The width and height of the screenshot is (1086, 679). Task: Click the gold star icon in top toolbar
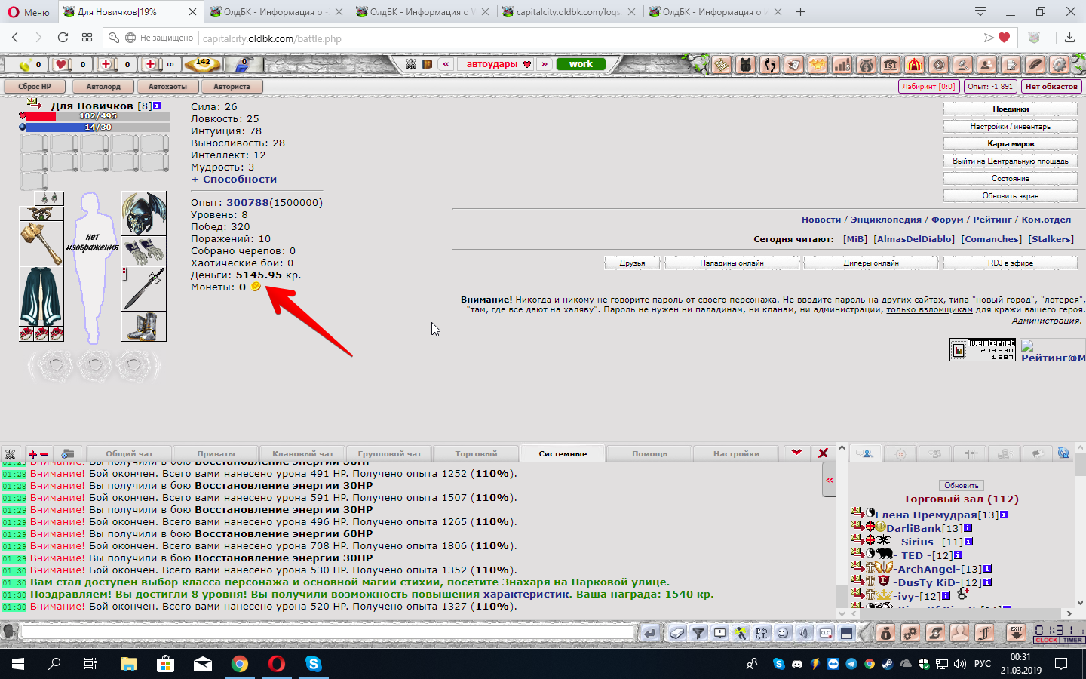[x=818, y=65]
